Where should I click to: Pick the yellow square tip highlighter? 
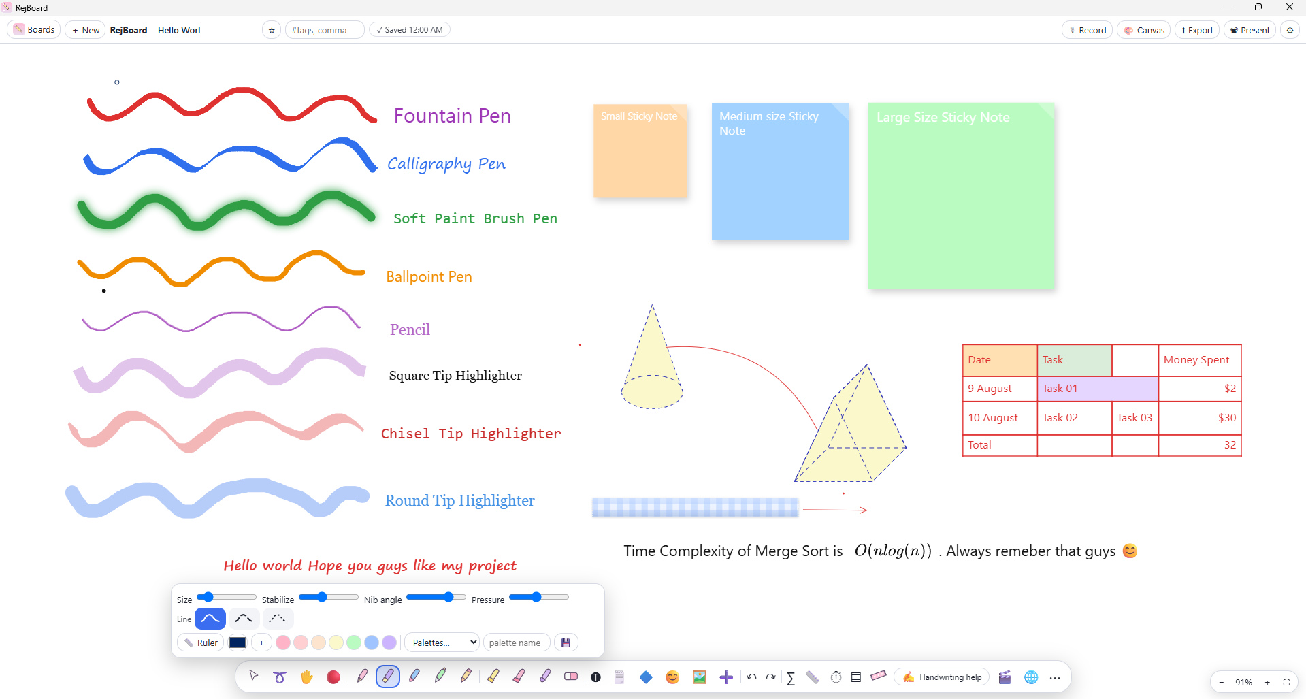(493, 677)
